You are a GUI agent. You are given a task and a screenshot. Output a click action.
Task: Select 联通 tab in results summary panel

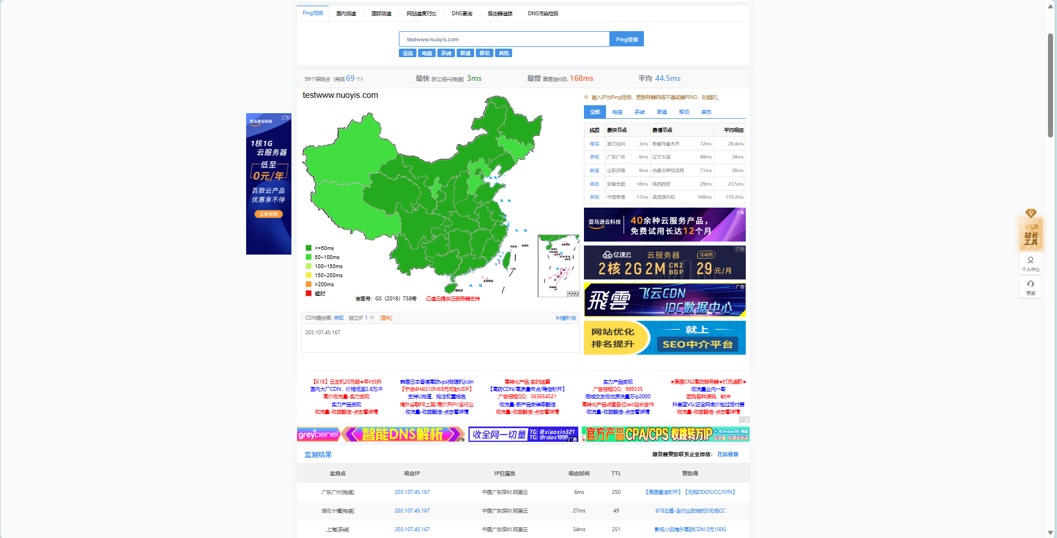coord(661,112)
